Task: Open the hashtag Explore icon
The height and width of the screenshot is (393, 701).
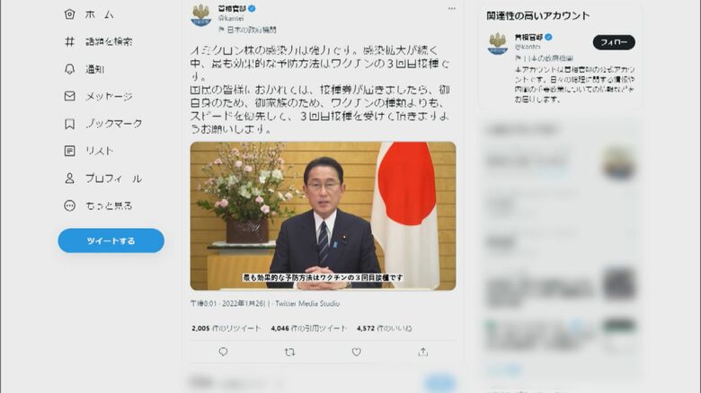Action: tap(70, 41)
